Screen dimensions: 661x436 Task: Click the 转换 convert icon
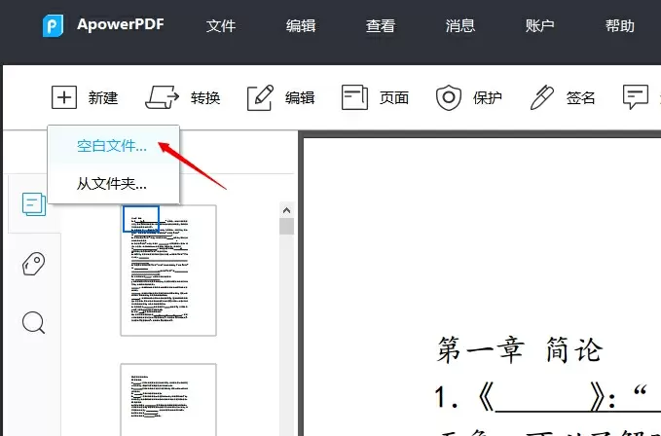(163, 97)
